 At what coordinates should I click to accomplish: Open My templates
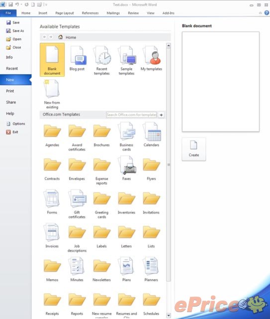pyautogui.click(x=152, y=59)
